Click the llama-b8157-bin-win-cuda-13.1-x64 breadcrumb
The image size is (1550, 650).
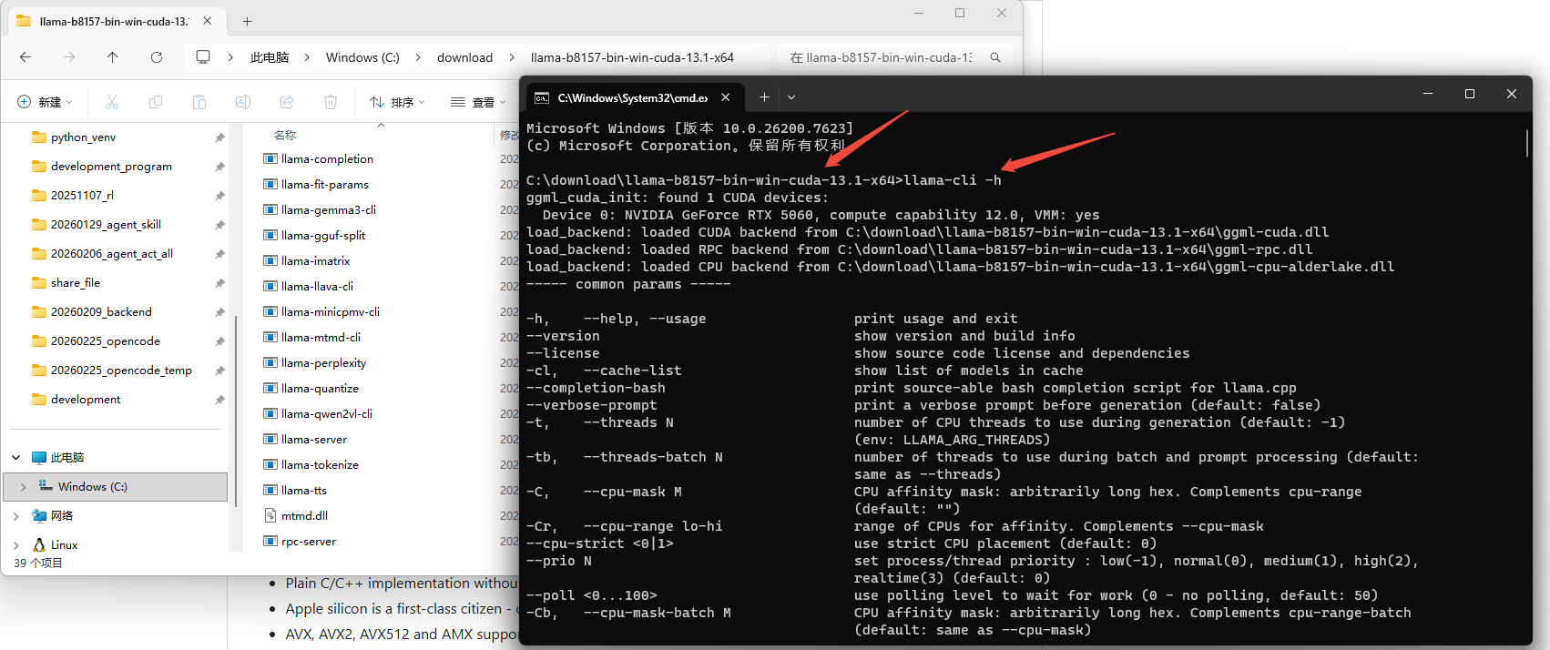pos(632,57)
